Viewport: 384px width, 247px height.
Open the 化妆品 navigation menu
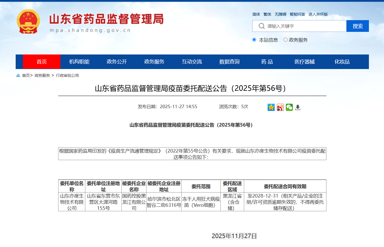(341, 62)
